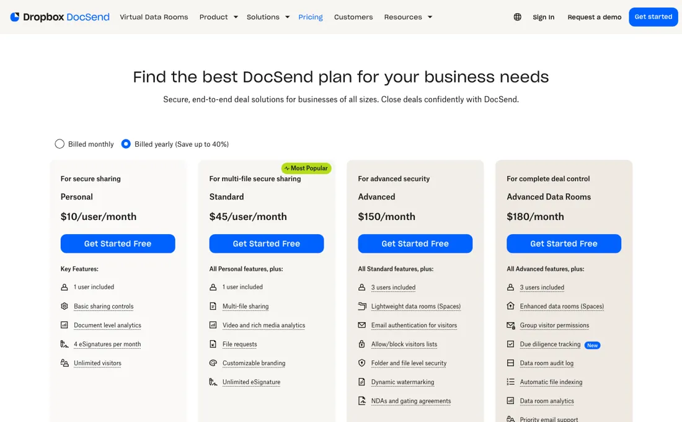Click folder icon beside Lightweight data rooms
682x422 pixels.
(362, 306)
